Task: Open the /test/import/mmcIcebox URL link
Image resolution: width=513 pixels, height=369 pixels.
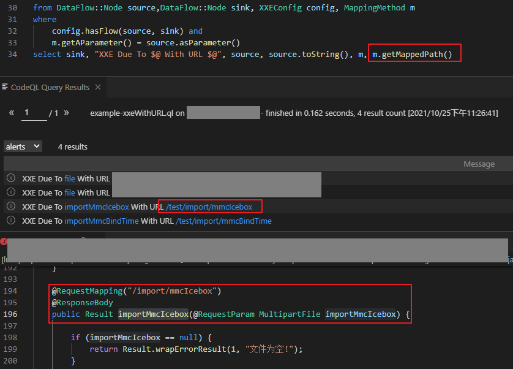Action: tap(209, 207)
